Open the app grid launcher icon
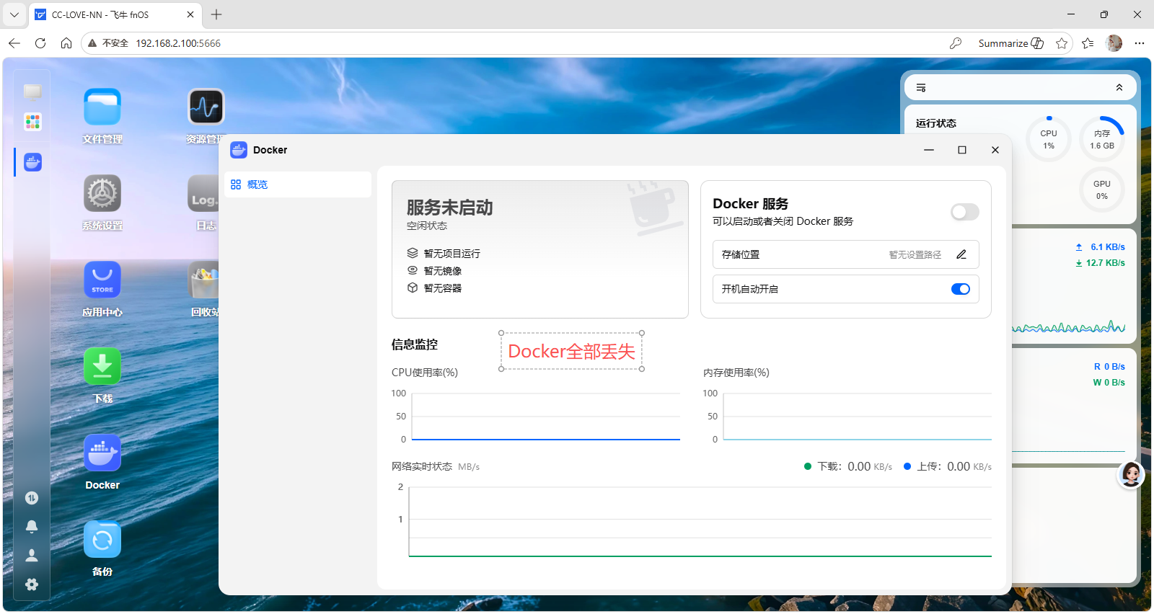This screenshot has height=614, width=1154. tap(32, 122)
